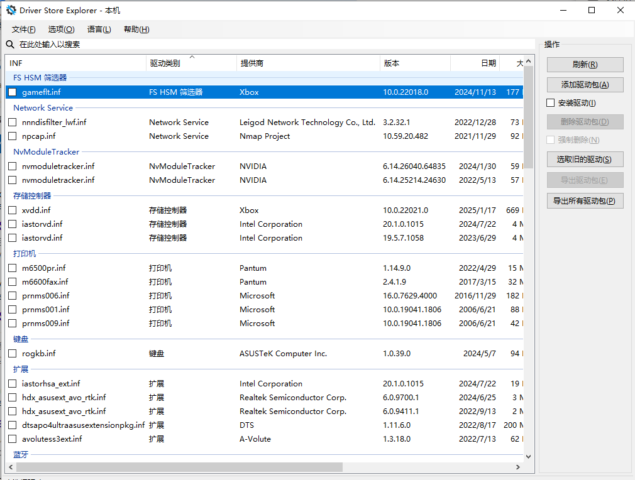The image size is (635, 480).
Task: Tick the npcap.inf checkbox
Action: [13, 136]
